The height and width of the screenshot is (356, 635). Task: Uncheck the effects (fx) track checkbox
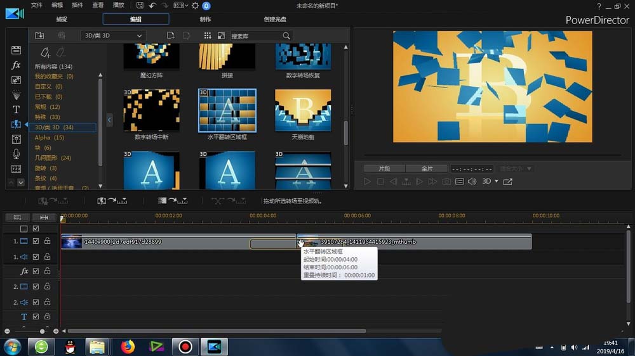pyautogui.click(x=36, y=271)
